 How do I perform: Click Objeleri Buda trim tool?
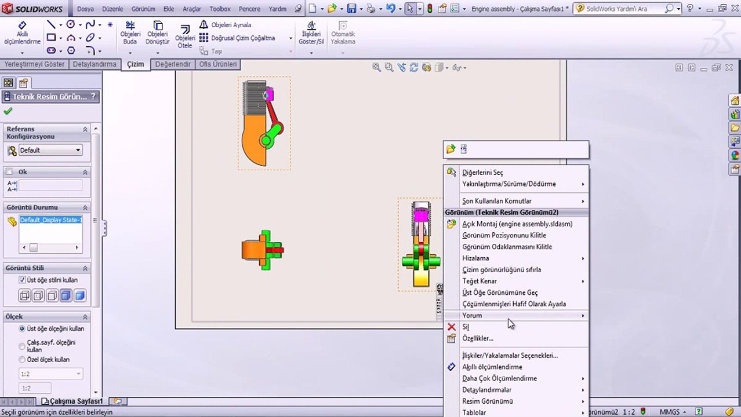coord(130,33)
